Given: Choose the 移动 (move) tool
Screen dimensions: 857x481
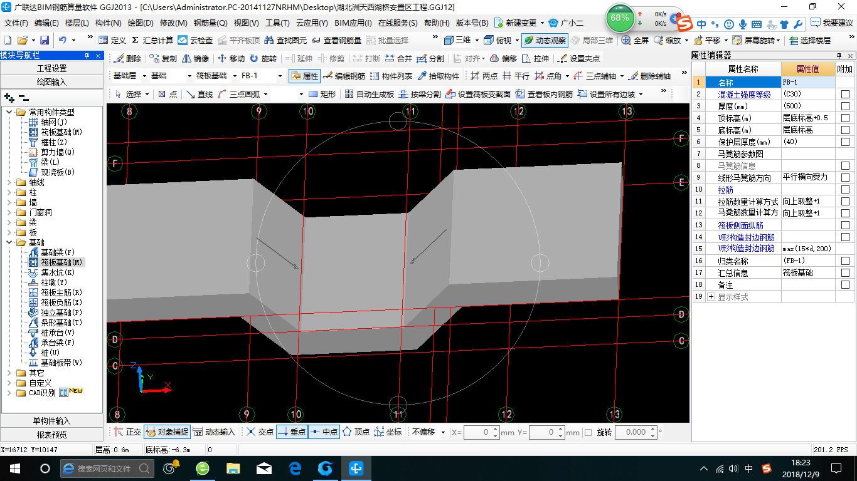Looking at the screenshot, I should coord(232,59).
